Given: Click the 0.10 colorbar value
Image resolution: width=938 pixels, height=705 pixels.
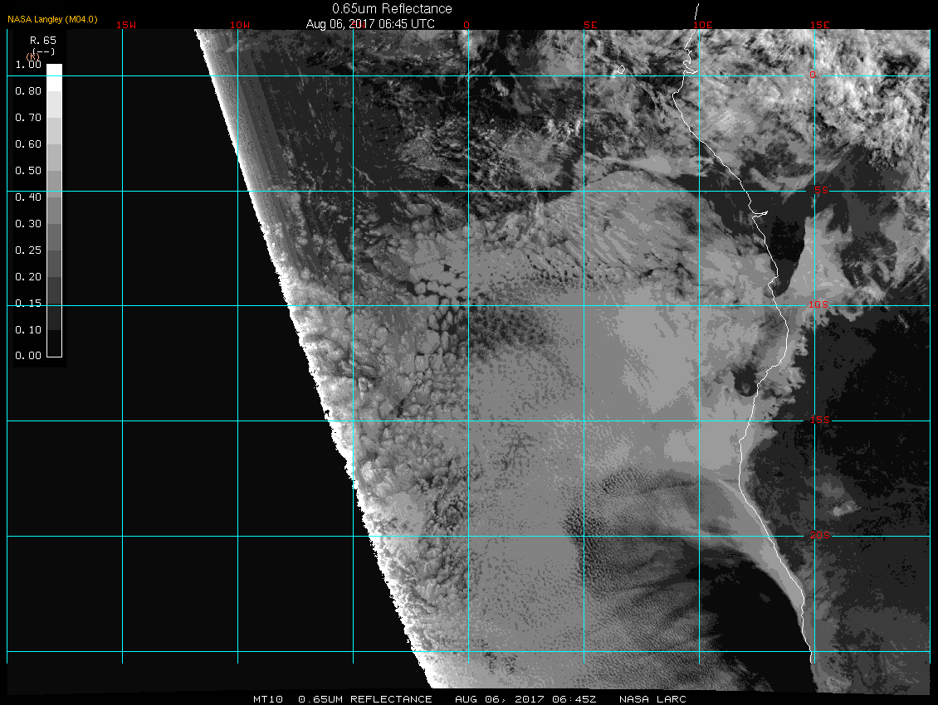Looking at the screenshot, I should coord(28,329).
